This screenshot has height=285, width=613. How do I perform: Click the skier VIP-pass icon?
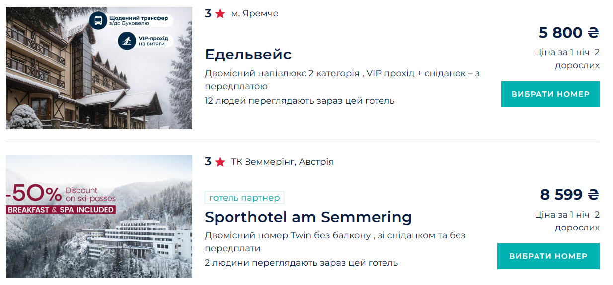127,41
